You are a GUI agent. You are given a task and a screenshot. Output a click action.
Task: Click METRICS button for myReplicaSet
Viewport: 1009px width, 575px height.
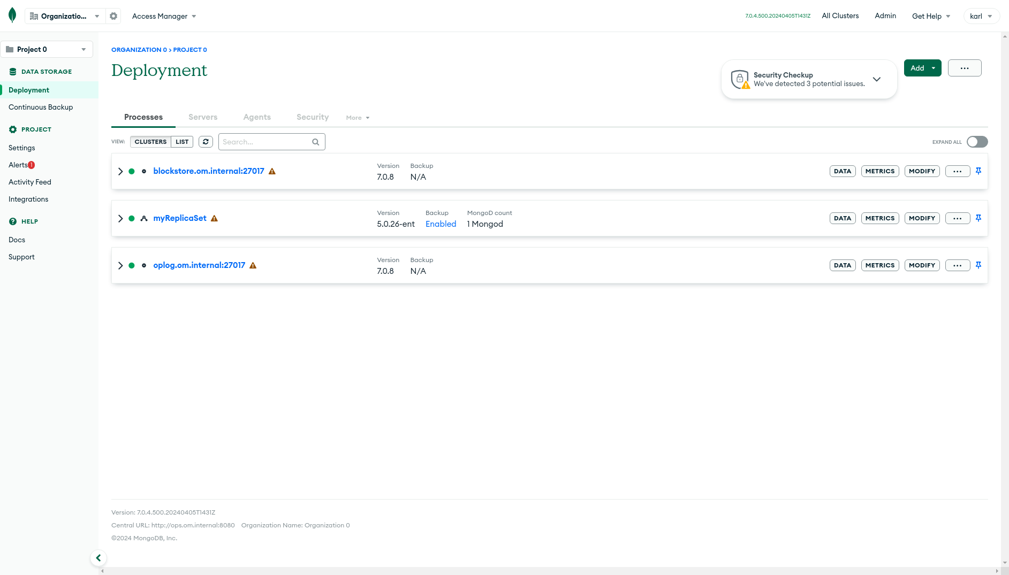(x=880, y=218)
